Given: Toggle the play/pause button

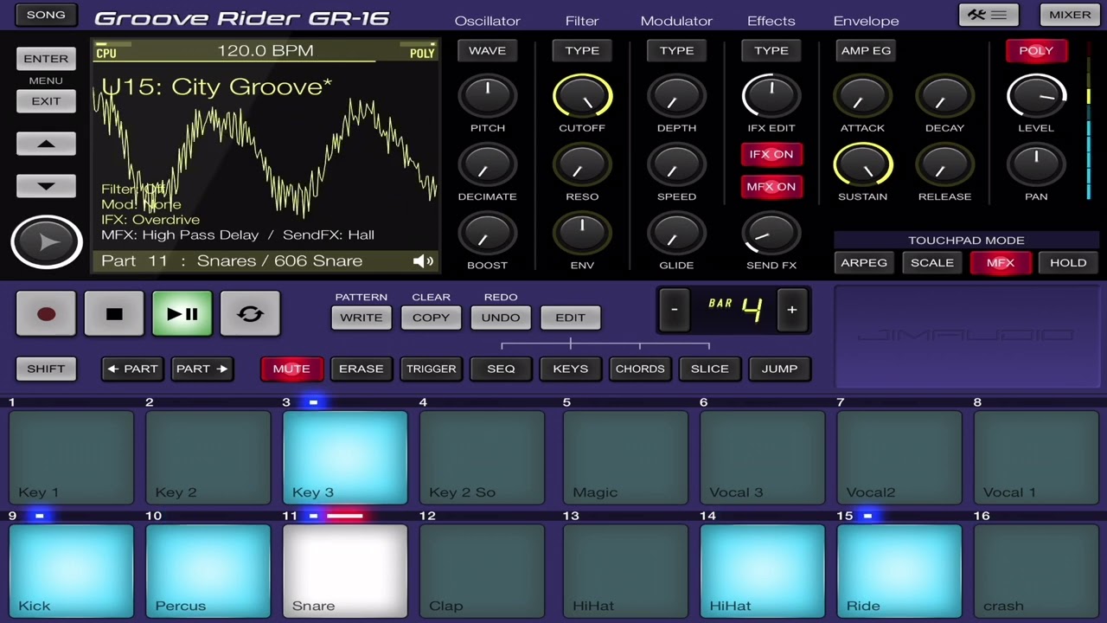Looking at the screenshot, I should (x=182, y=313).
